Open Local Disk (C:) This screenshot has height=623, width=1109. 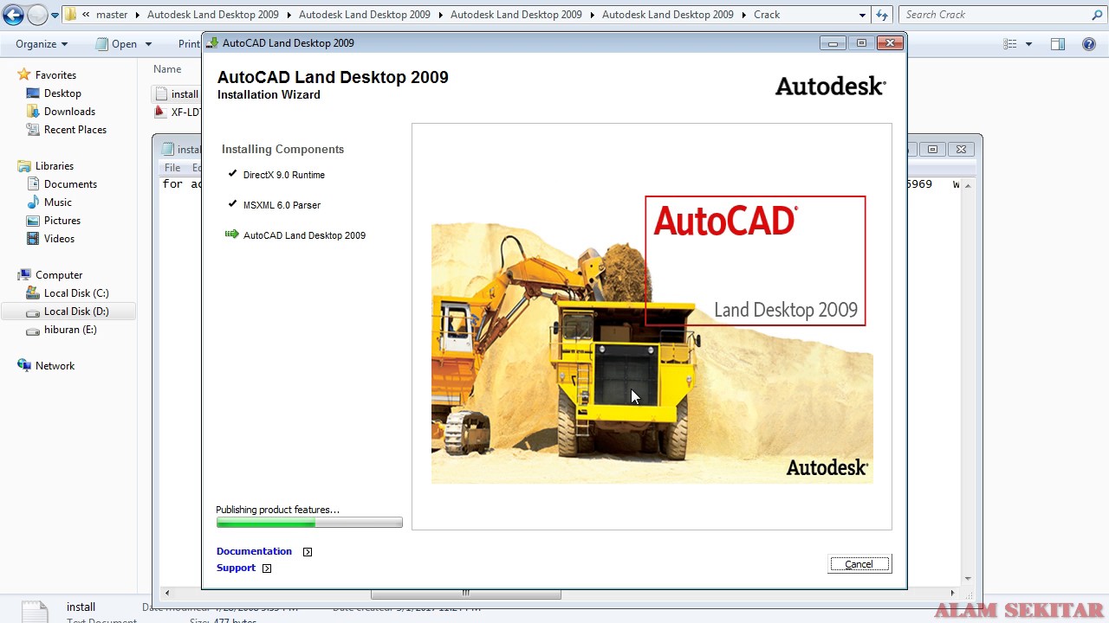(x=76, y=293)
